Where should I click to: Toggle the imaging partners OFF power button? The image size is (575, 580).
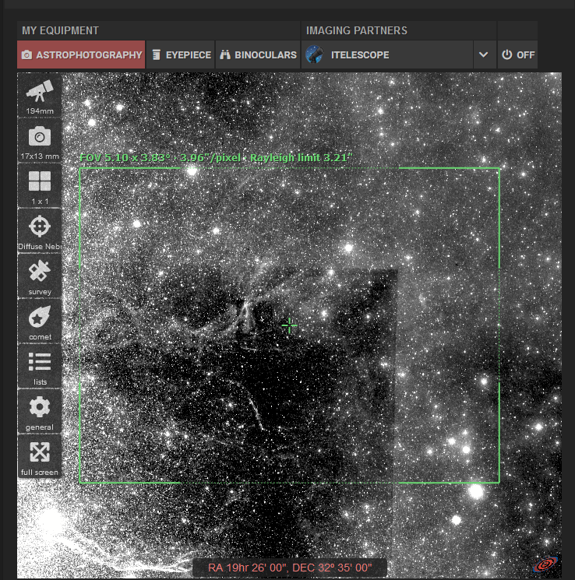(517, 54)
